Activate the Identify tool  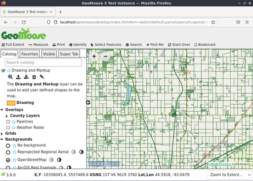(78, 45)
